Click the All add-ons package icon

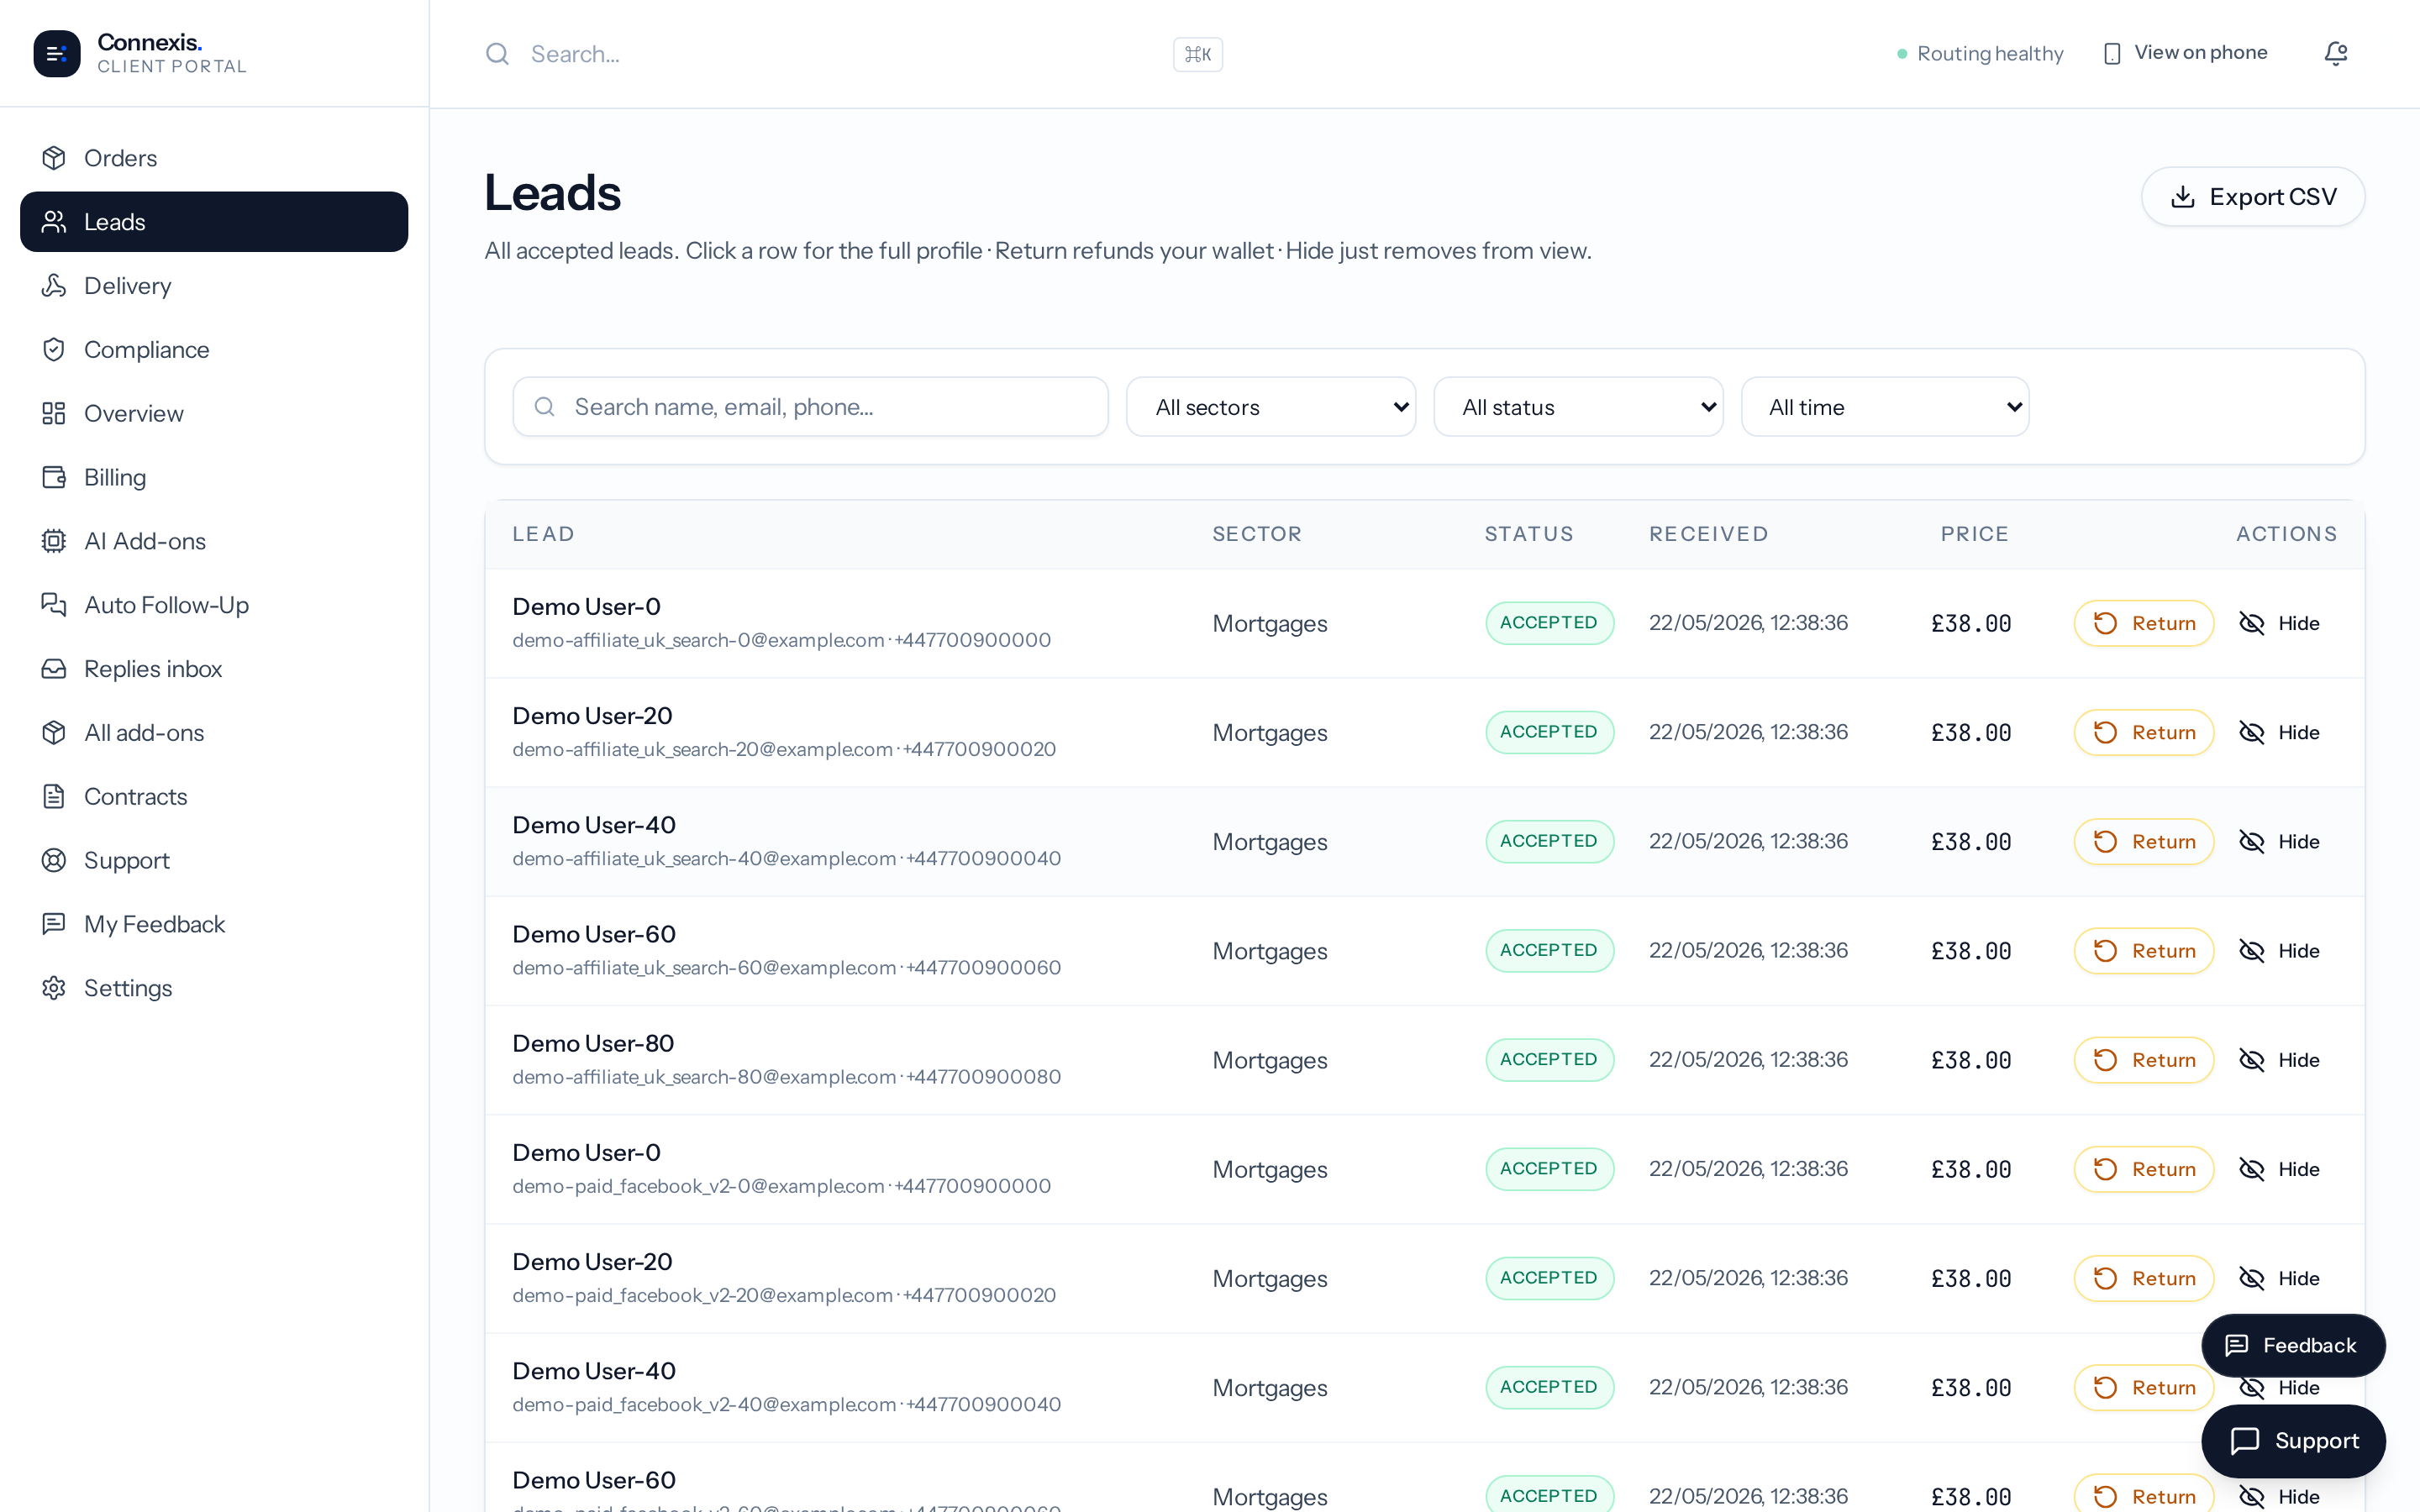pos(54,733)
